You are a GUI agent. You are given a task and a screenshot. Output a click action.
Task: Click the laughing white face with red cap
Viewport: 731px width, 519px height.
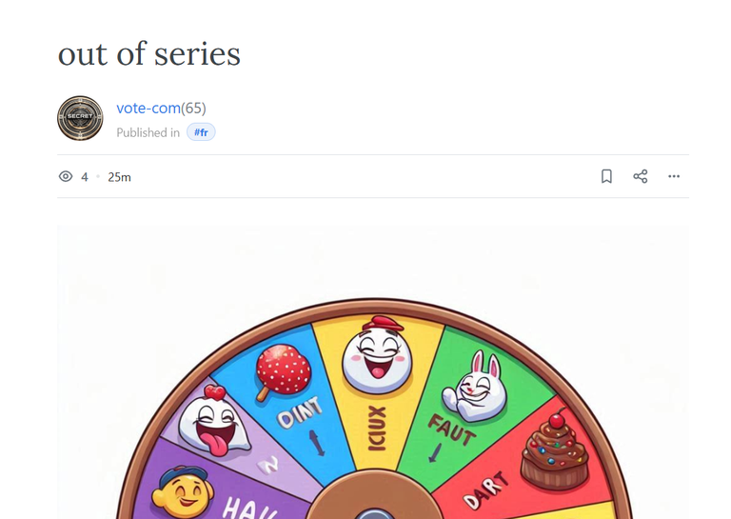pyautogui.click(x=377, y=355)
